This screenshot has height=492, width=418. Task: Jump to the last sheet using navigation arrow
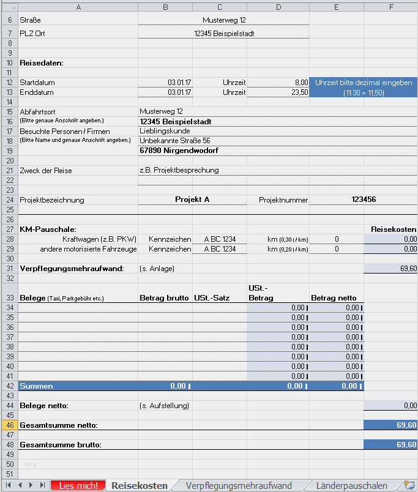[42, 485]
